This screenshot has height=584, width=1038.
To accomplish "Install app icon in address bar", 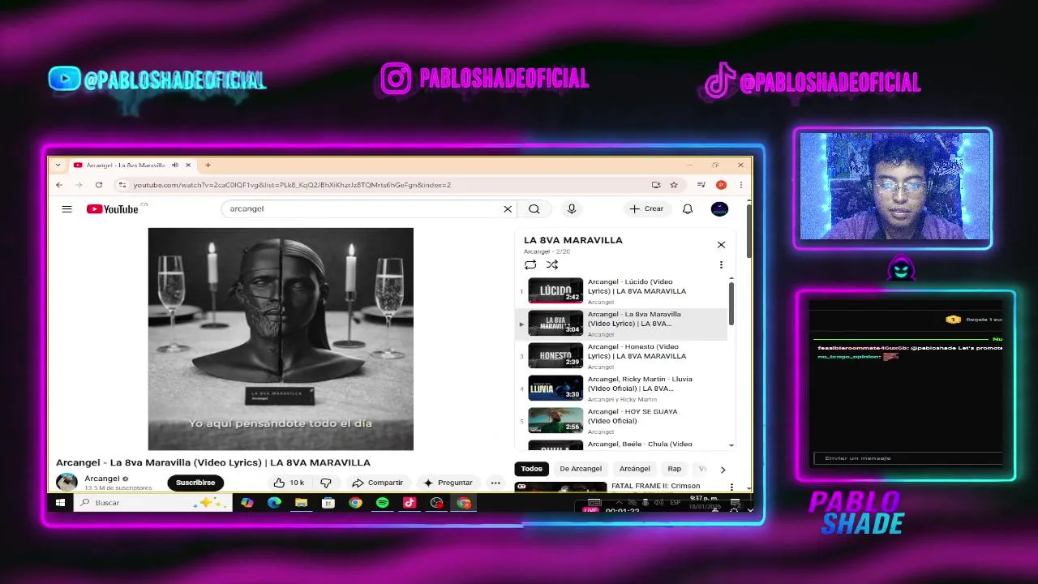I will (656, 185).
